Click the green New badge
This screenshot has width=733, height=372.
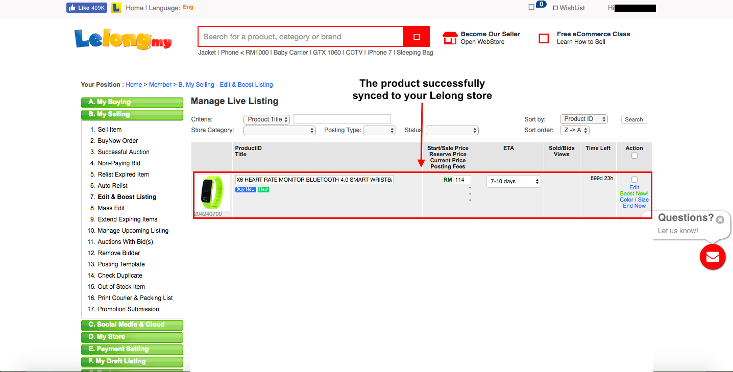click(x=263, y=189)
